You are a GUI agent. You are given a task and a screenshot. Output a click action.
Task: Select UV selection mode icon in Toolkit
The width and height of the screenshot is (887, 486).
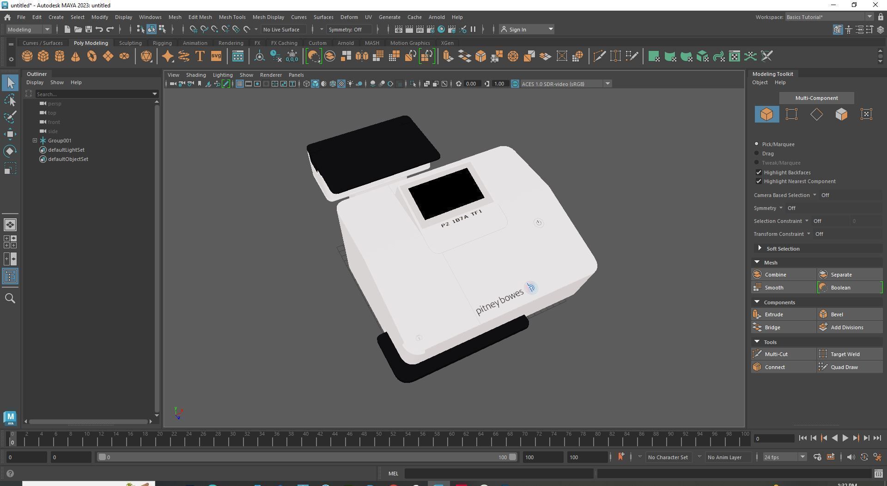tap(867, 114)
